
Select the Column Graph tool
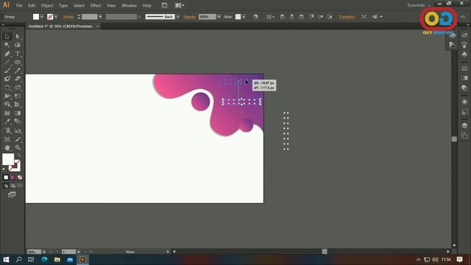[18, 131]
